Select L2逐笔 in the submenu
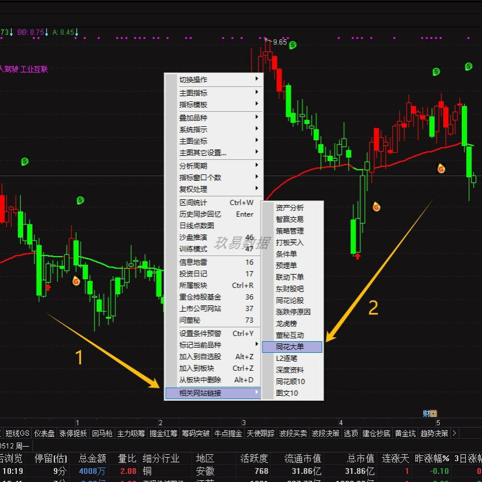Screen dimensions: 482x482 pyautogui.click(x=292, y=359)
